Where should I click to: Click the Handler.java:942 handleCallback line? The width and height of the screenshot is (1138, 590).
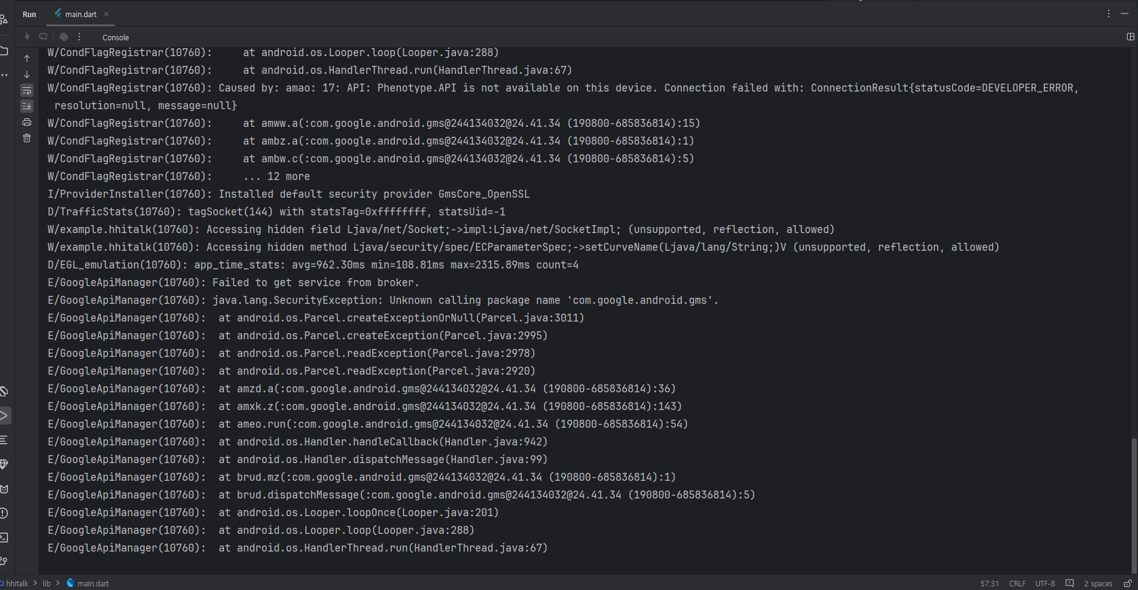coord(297,442)
